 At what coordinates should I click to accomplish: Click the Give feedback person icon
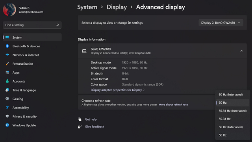(80, 127)
